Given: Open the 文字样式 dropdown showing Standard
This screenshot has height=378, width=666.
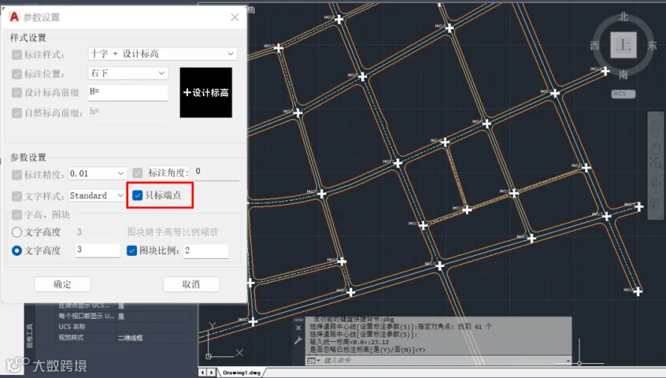Looking at the screenshot, I should (x=97, y=195).
